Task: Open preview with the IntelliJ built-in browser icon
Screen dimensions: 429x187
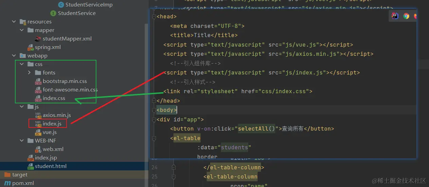Action: [x=395, y=16]
